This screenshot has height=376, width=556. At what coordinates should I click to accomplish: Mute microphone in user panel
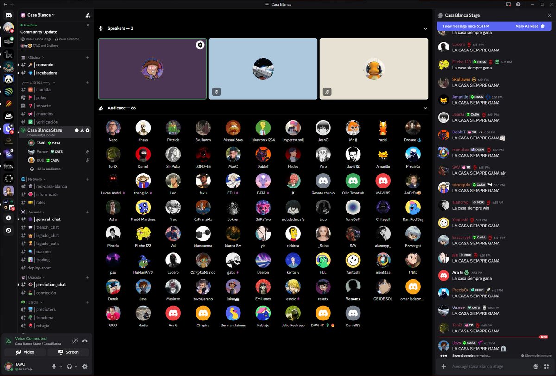click(54, 366)
